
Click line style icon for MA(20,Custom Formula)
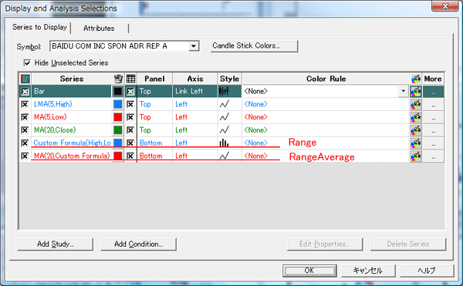[x=224, y=156]
